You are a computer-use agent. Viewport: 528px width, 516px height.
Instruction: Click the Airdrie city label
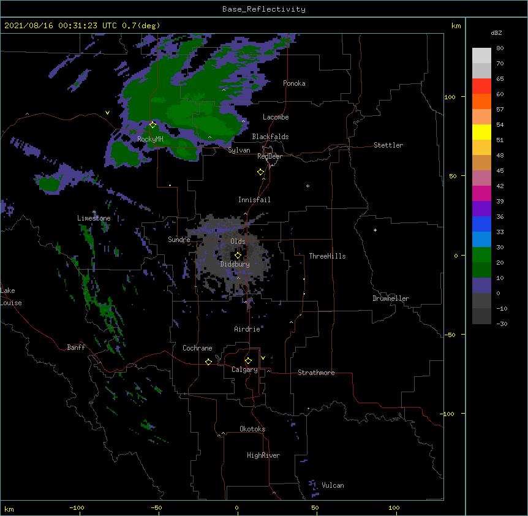click(x=247, y=329)
